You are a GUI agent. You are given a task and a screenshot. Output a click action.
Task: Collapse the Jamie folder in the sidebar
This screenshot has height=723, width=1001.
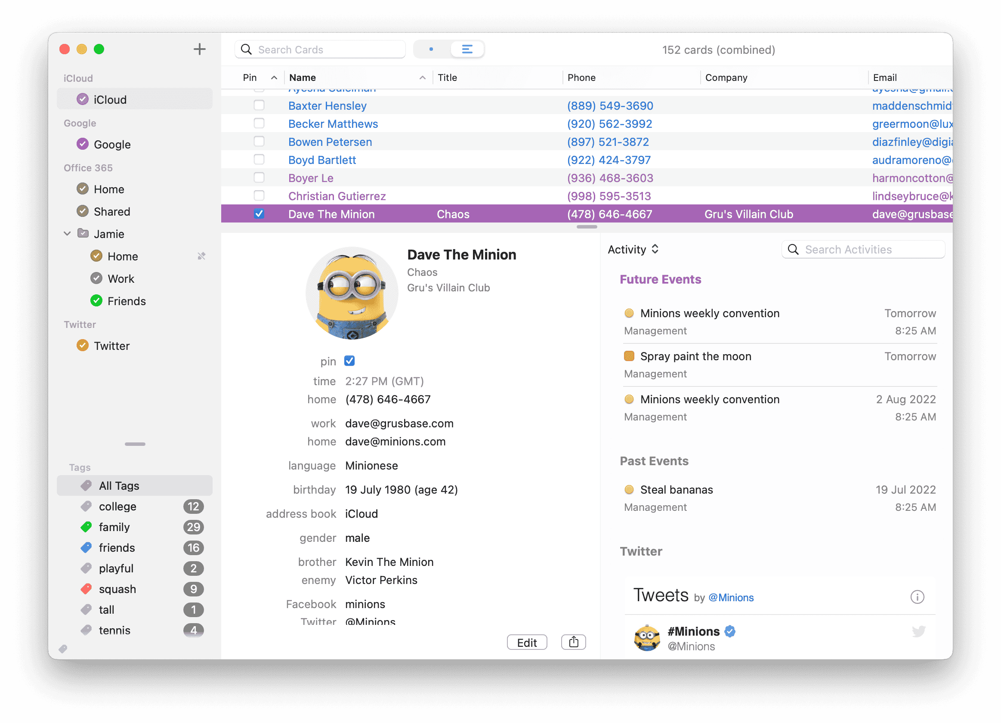point(67,234)
